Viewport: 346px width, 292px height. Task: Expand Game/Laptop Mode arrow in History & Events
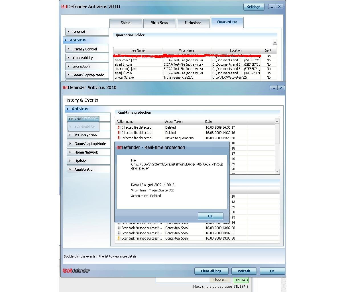(x=70, y=144)
